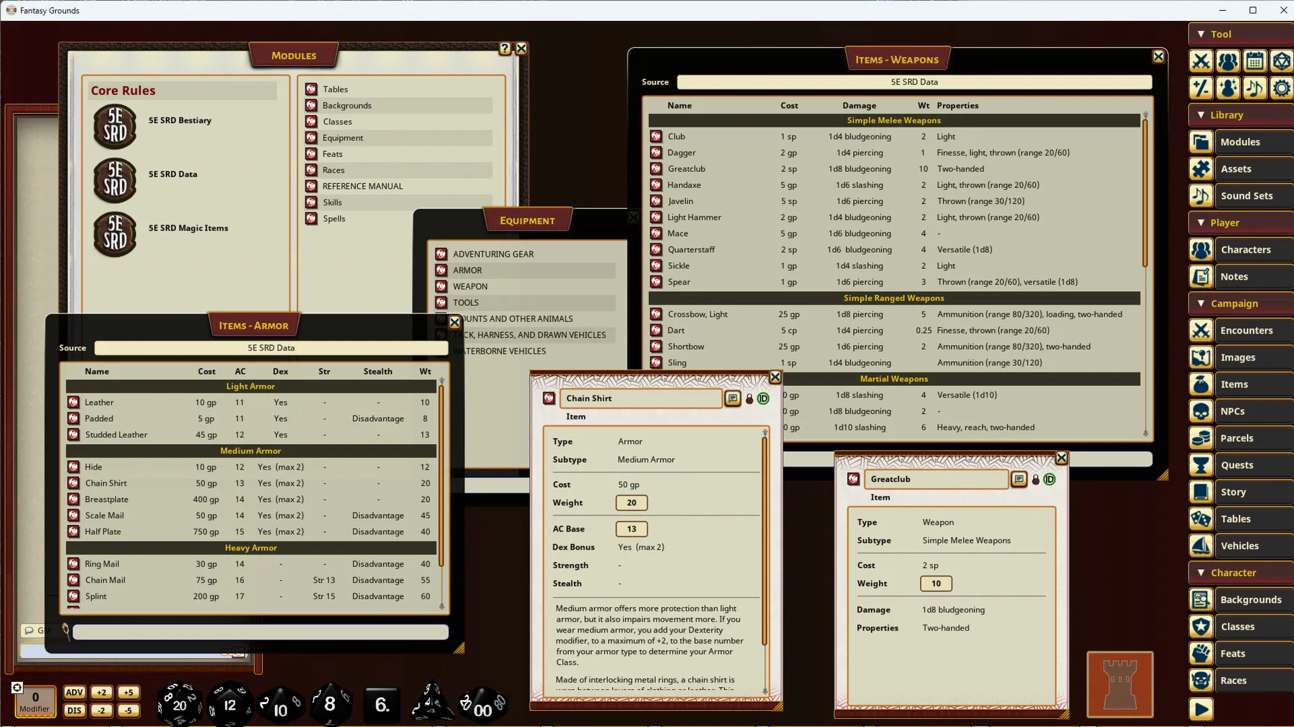The width and height of the screenshot is (1294, 727).
Task: Open the plus/minus Modifiers tool icon
Action: pyautogui.click(x=1200, y=88)
